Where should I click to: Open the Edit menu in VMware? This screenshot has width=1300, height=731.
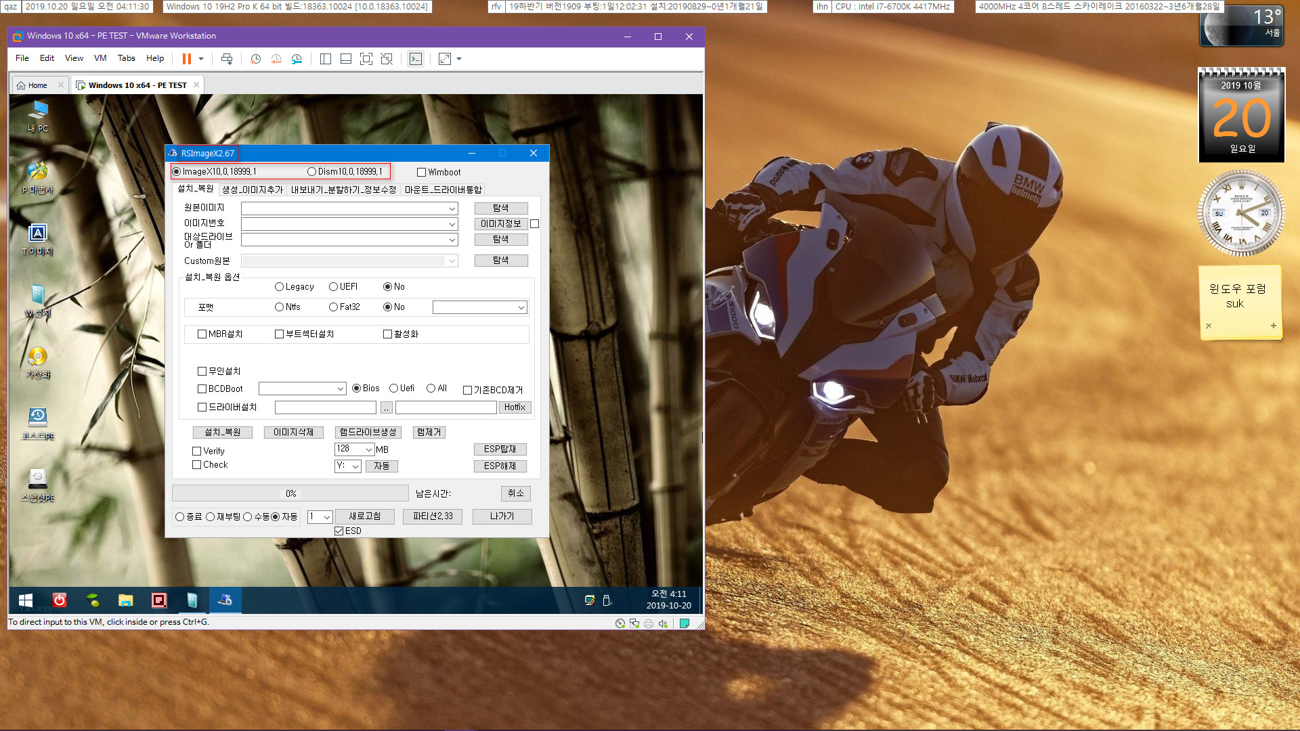[47, 58]
